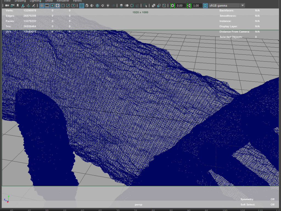
Task: Enable Use Default Material icon
Action: tap(92, 6)
